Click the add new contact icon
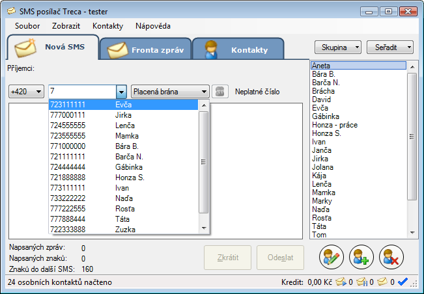 pyautogui.click(x=361, y=257)
